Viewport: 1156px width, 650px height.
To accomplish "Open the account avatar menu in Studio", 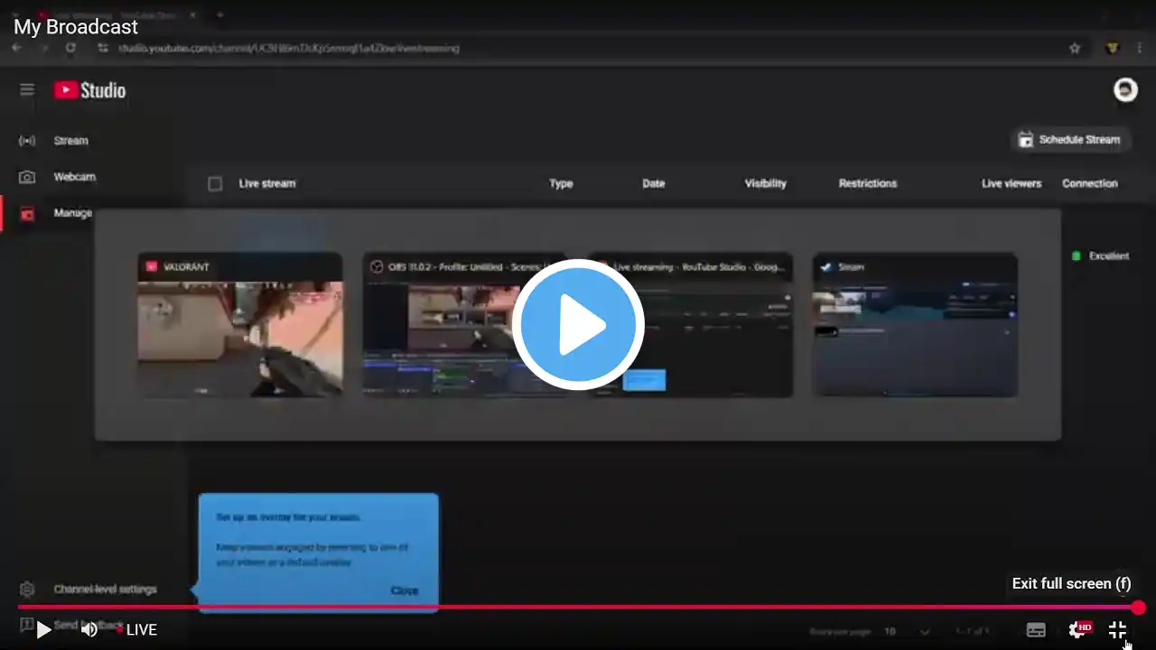I will 1125,89.
